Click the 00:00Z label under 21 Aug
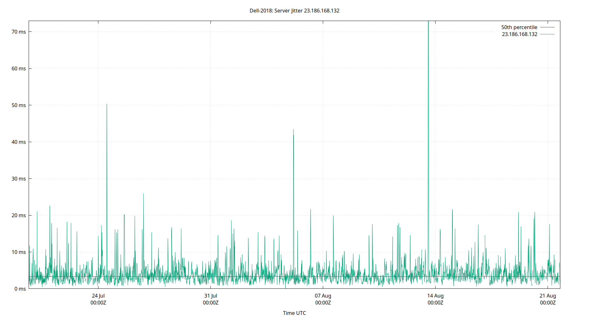Image resolution: width=589 pixels, height=318 pixels. pyautogui.click(x=548, y=303)
